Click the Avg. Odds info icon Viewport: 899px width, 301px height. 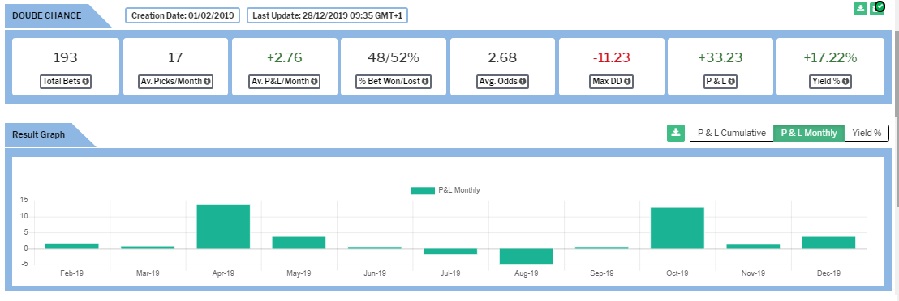coord(523,81)
